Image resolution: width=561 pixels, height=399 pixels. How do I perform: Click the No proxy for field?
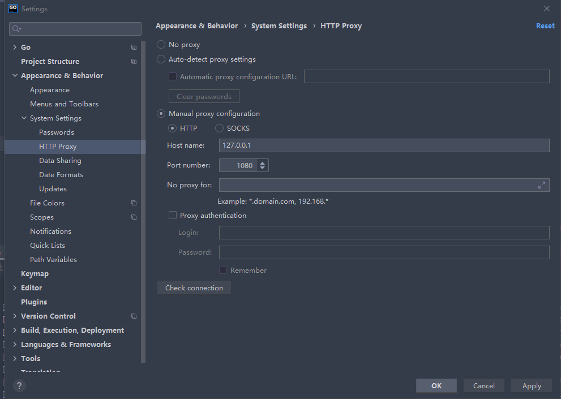(x=384, y=185)
